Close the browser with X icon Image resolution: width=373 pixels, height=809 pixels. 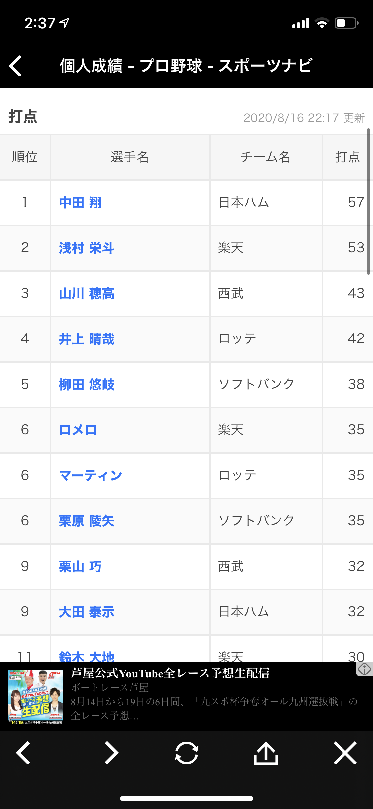click(x=345, y=753)
